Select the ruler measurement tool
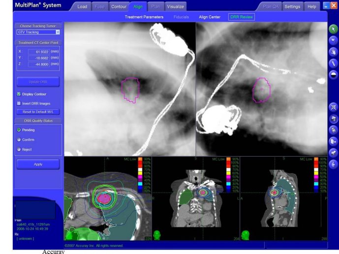The image size is (339, 254). [333, 63]
